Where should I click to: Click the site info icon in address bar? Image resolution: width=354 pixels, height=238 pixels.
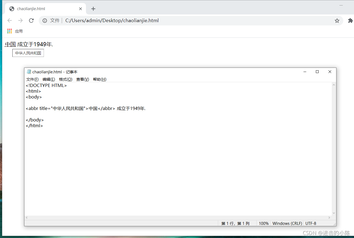45,21
